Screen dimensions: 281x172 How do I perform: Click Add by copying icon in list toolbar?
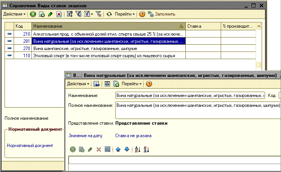(x=42, y=14)
